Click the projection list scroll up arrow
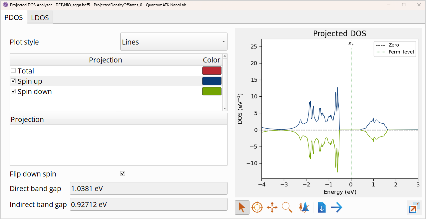 pyautogui.click(x=225, y=56)
